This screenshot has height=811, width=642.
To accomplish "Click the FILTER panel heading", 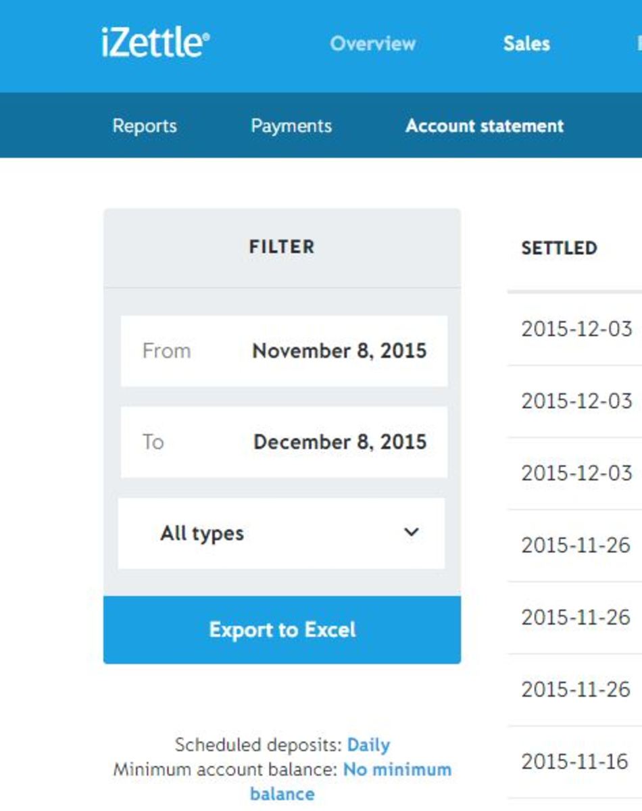I will 282,246.
